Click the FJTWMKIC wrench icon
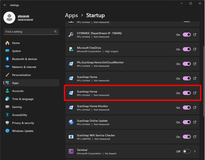205x160 pixels. pos(71,35)
